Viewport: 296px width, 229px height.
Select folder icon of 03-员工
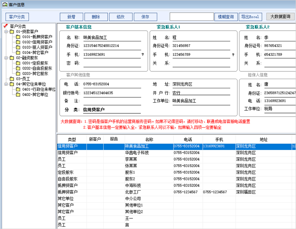point(12,79)
